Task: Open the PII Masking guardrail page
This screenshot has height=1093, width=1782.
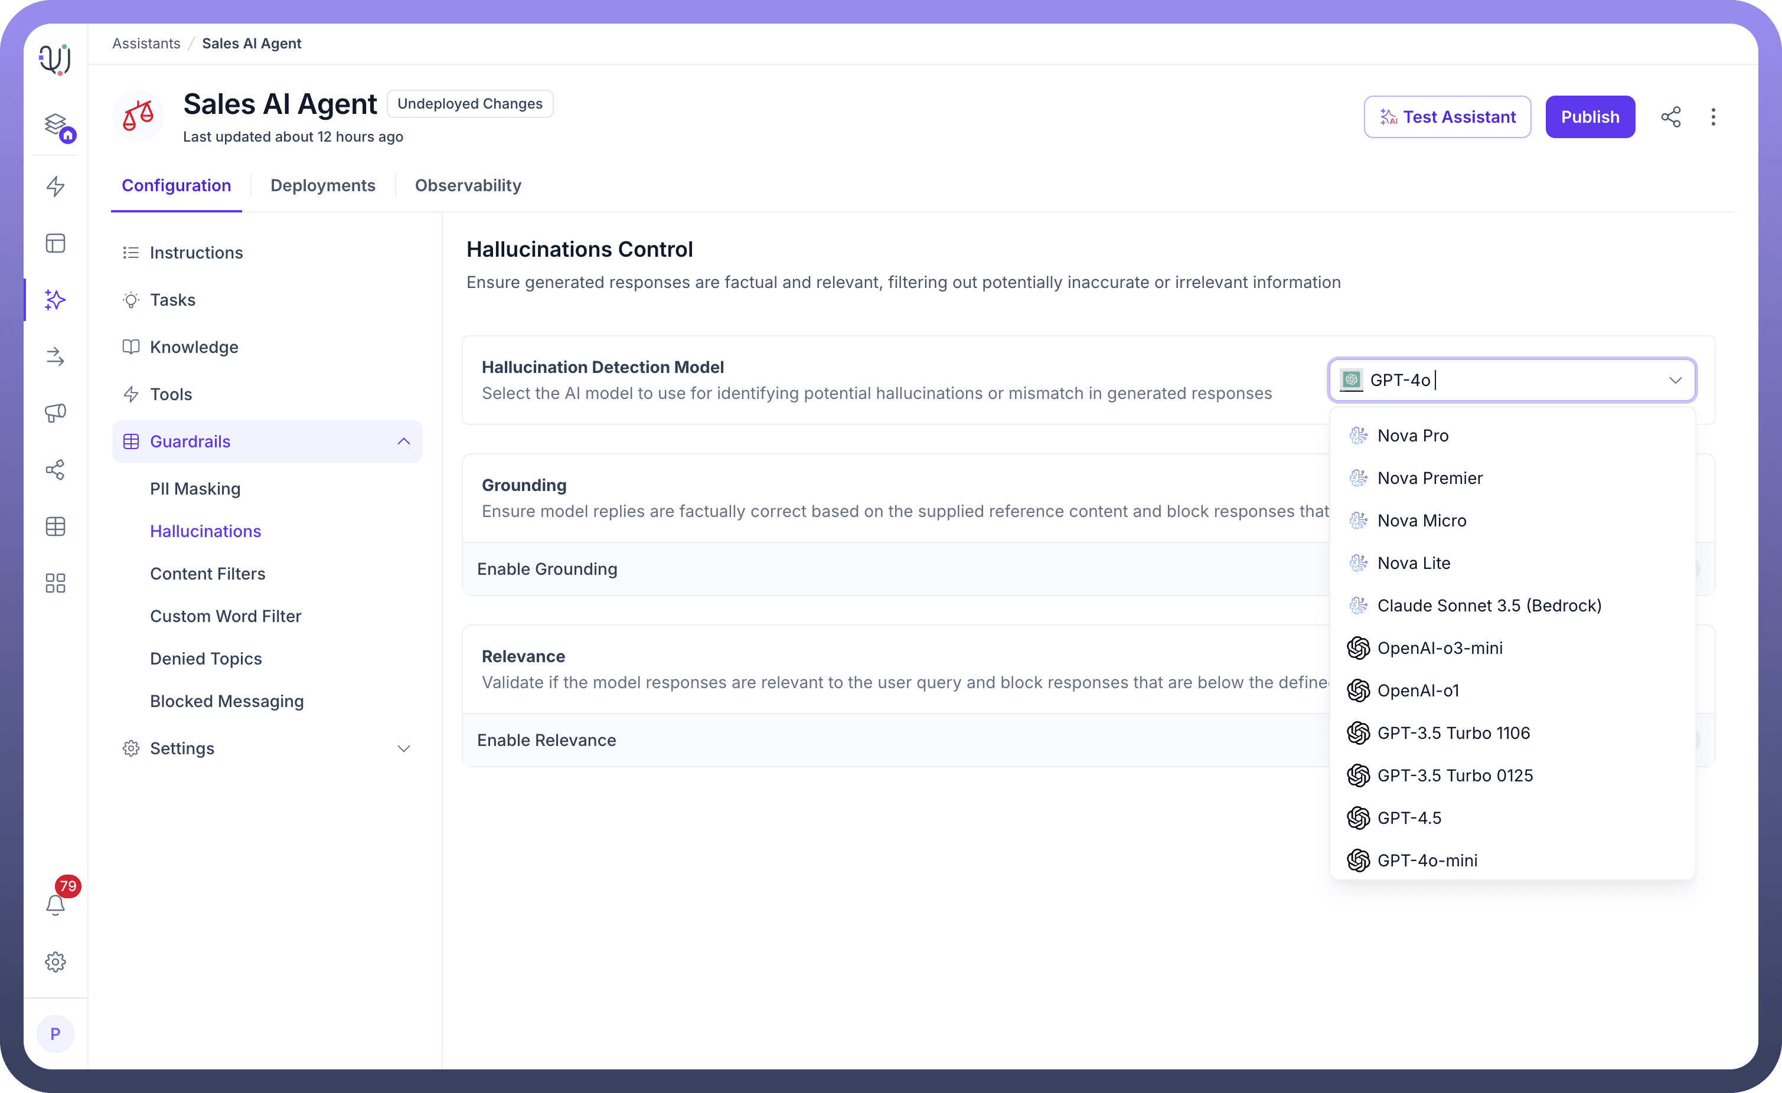Action: click(195, 489)
